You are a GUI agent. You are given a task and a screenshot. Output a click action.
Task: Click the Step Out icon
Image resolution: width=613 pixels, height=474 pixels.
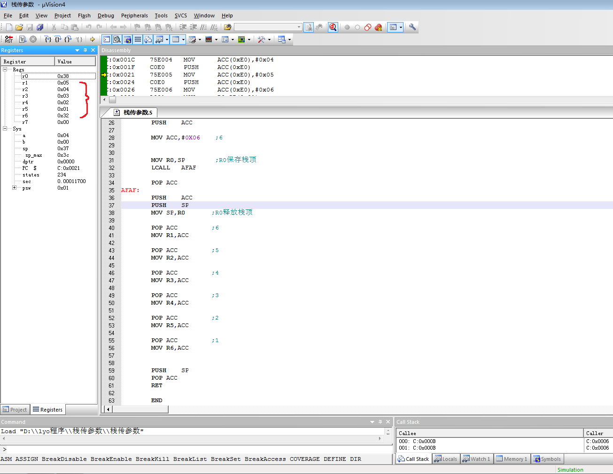[x=68, y=39]
